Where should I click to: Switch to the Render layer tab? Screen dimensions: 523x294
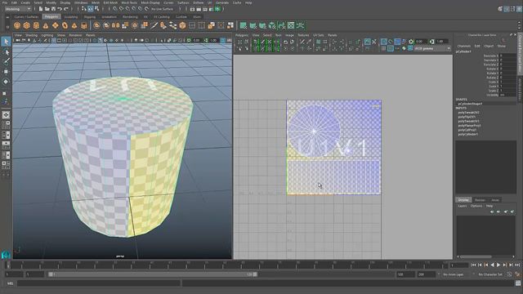480,200
